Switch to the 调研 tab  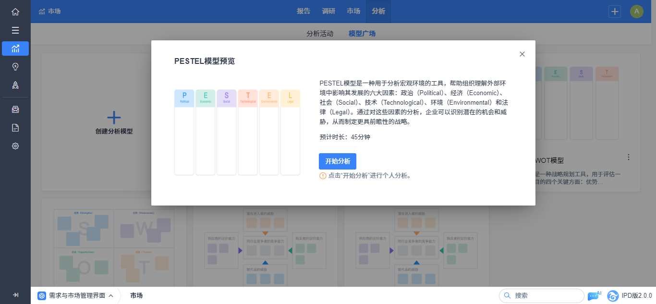point(328,12)
